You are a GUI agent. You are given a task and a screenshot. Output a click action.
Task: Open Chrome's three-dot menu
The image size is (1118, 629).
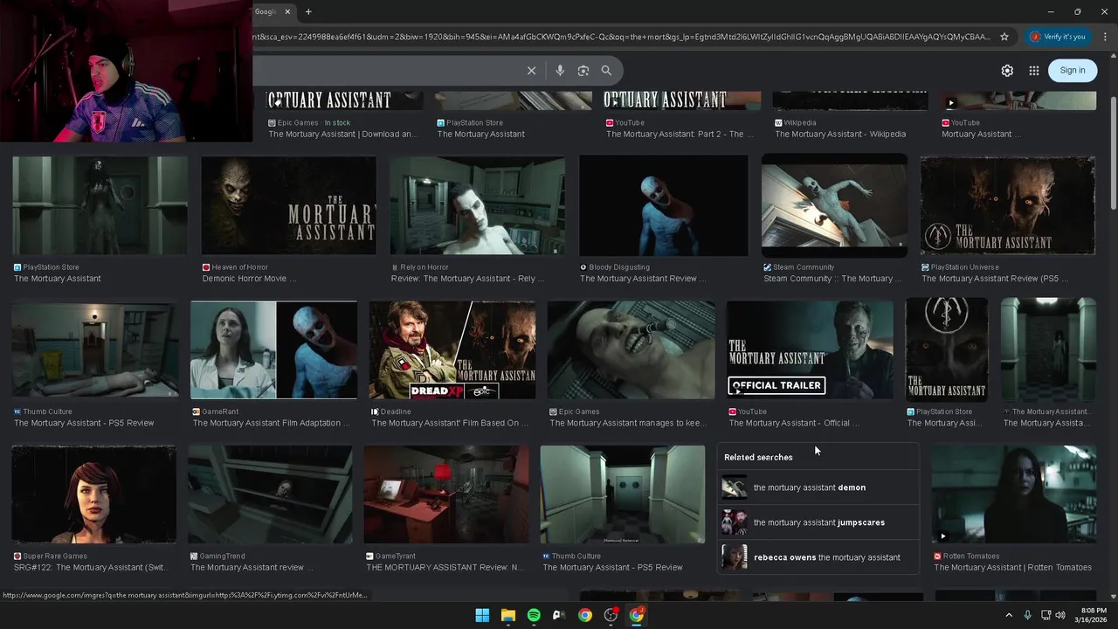[x=1105, y=37]
